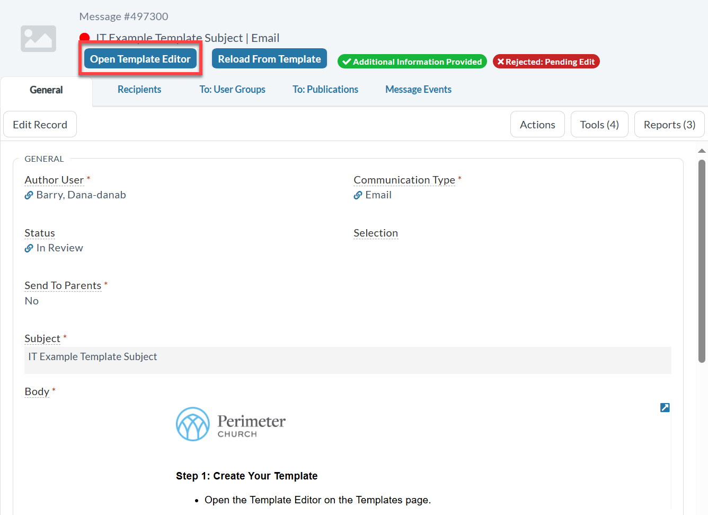Select the Message Events tab
708x515 pixels.
click(x=418, y=90)
